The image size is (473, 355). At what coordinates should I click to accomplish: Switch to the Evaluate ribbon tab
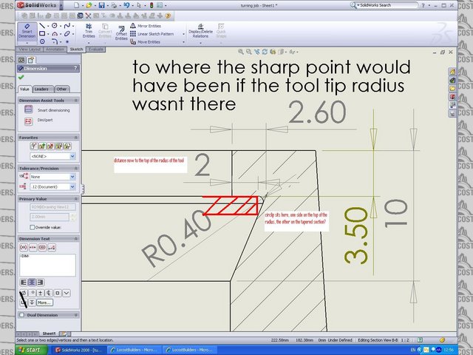[x=97, y=50]
